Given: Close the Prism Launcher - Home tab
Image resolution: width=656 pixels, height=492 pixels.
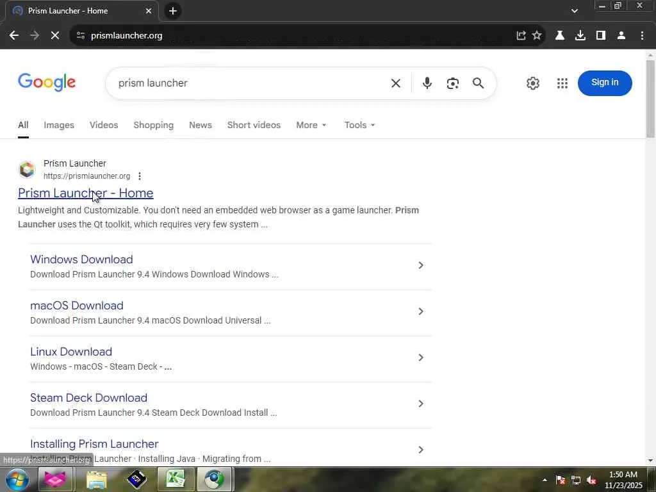Looking at the screenshot, I should (149, 11).
